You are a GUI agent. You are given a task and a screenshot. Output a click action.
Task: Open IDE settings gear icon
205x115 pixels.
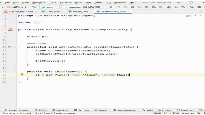[x=199, y=7]
